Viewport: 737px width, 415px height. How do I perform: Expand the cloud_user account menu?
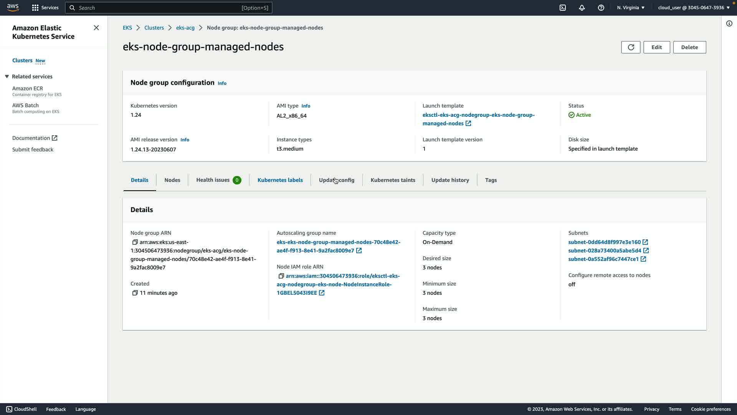[x=694, y=8]
